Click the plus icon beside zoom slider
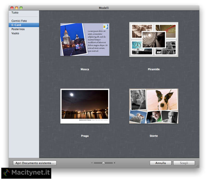The image size is (208, 180). tap(115, 163)
